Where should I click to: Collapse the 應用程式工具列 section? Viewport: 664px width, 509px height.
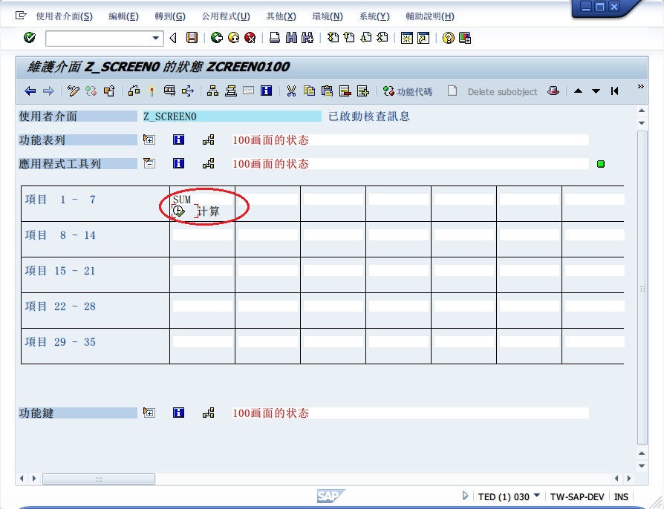click(x=149, y=163)
